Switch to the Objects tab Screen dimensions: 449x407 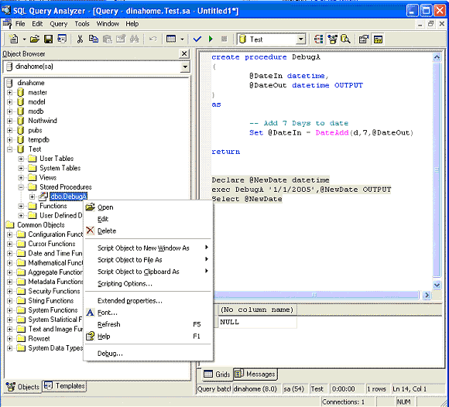coord(23,387)
